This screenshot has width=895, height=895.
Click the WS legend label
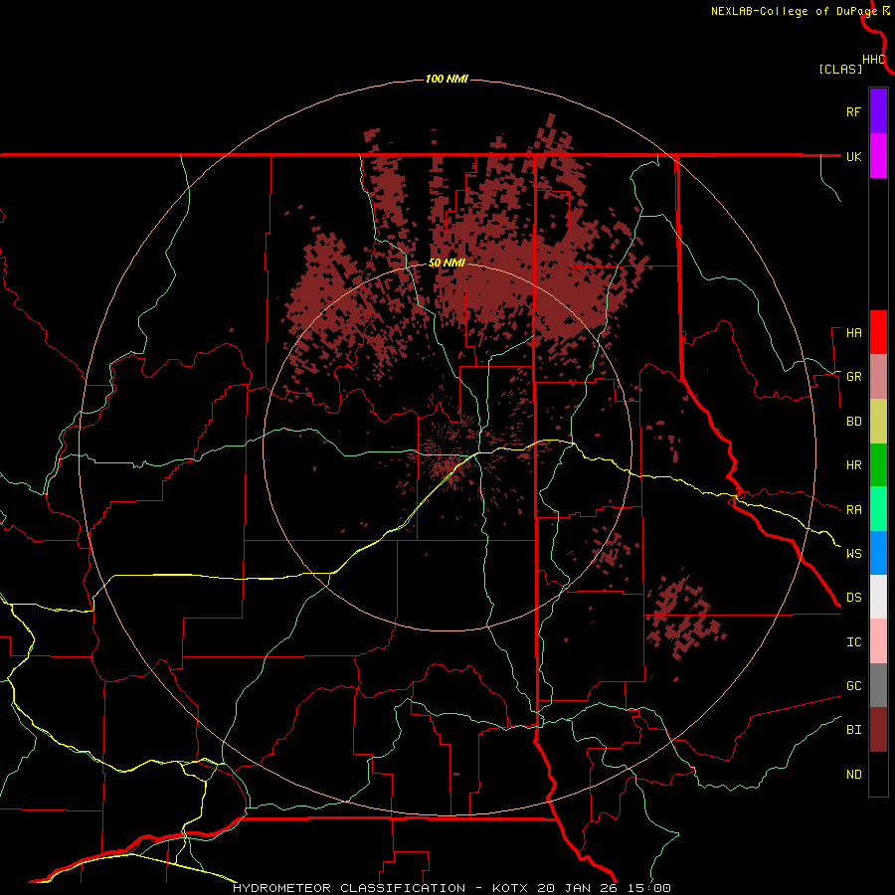(853, 554)
